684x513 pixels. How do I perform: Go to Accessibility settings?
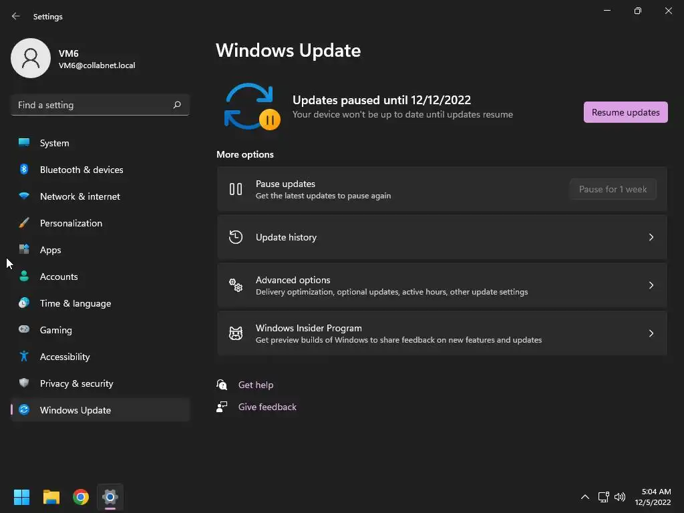point(100,356)
